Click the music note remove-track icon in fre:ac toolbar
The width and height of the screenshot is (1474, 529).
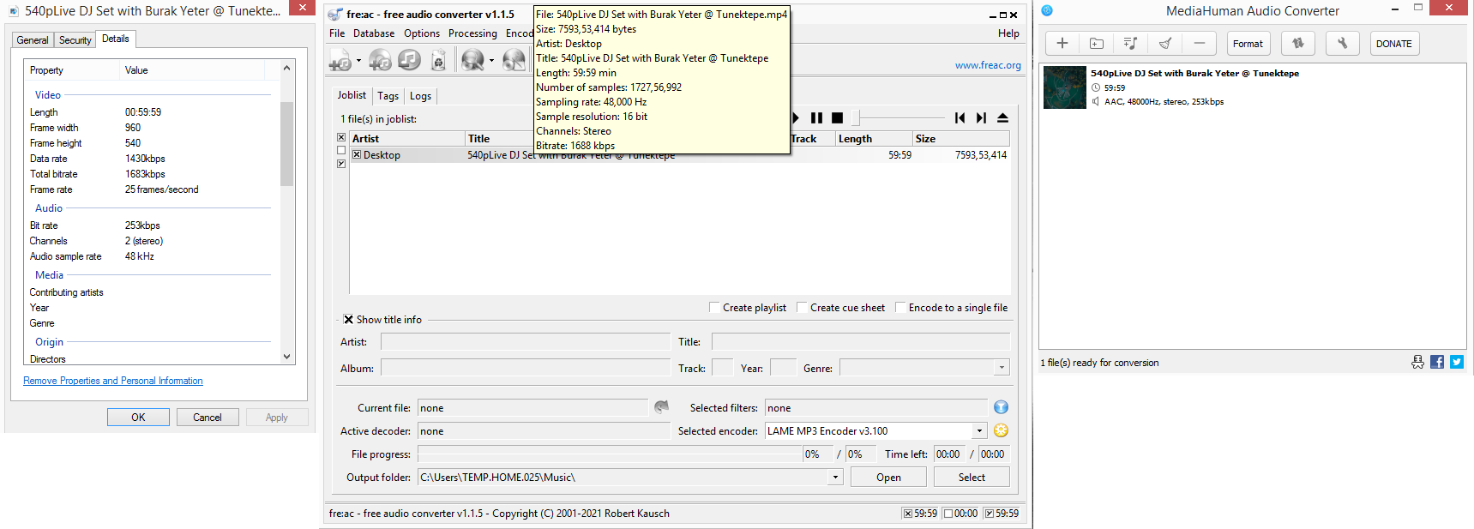409,60
